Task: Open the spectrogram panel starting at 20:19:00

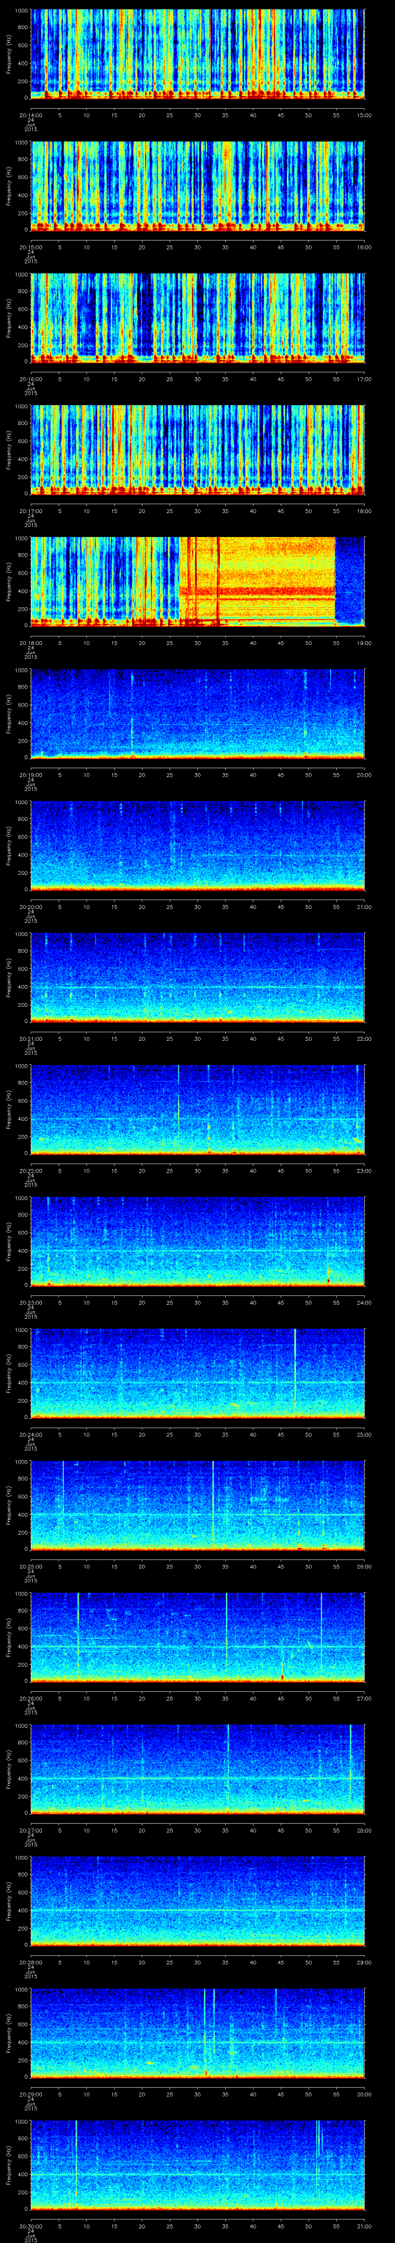Action: [x=198, y=714]
